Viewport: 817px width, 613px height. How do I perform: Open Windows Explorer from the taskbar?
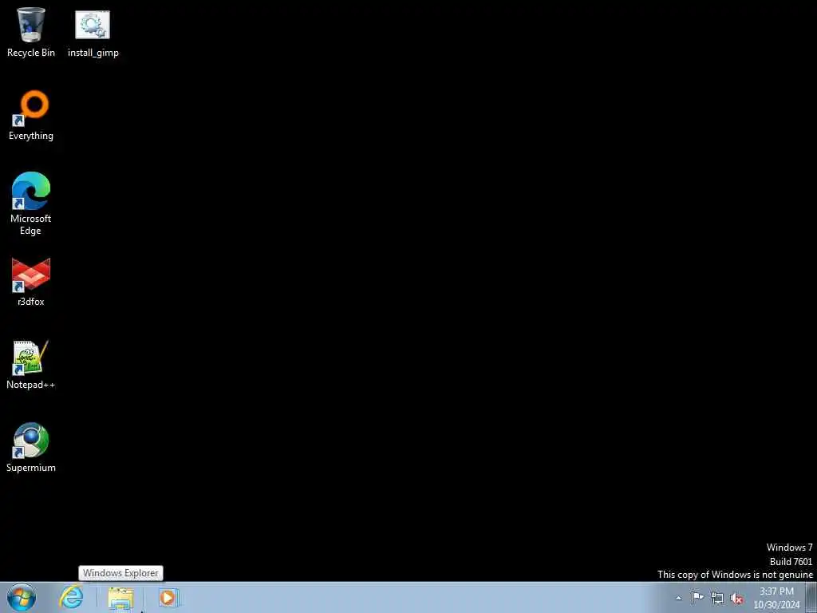pyautogui.click(x=121, y=598)
